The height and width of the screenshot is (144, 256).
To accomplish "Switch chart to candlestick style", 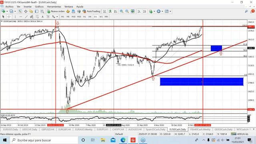I will [x=110, y=11].
